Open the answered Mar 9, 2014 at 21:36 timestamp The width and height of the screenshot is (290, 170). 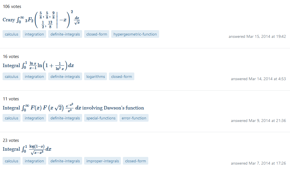click(258, 121)
